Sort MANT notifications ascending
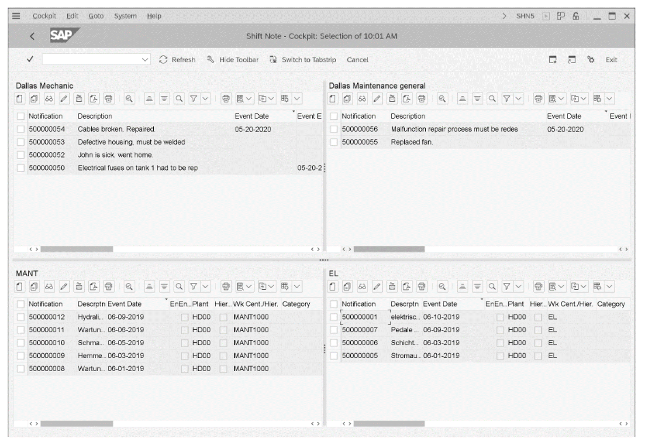This screenshot has height=445, width=645. (x=149, y=287)
